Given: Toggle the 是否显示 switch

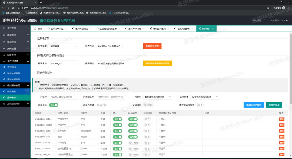Looking at the screenshot, I should coord(54,105).
